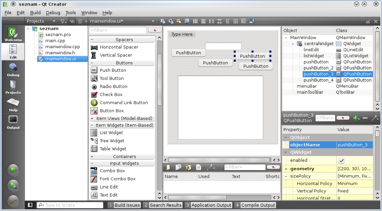Collapse the Spacers widget category
The width and height of the screenshot is (382, 211).
tap(92, 39)
